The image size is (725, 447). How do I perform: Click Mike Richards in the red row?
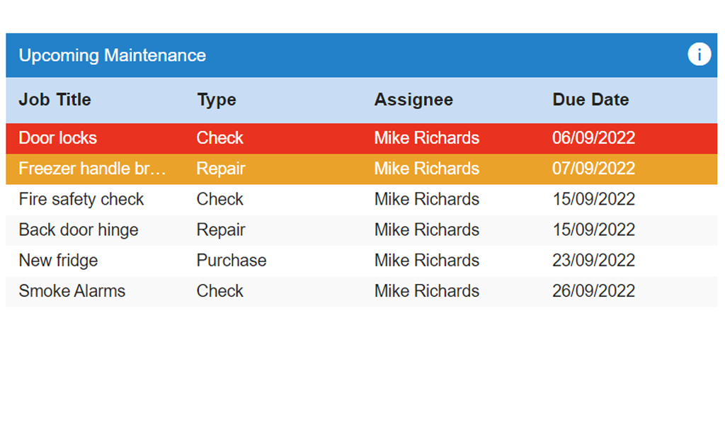pos(426,138)
